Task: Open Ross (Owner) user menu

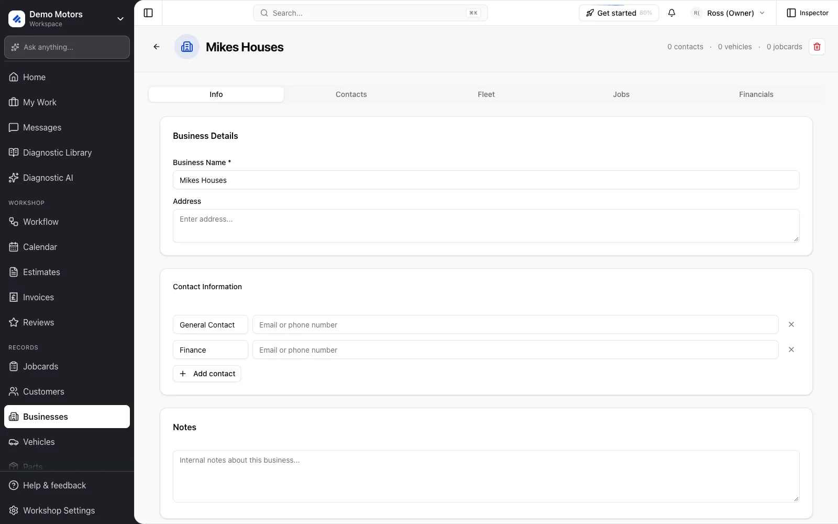Action: [x=729, y=13]
